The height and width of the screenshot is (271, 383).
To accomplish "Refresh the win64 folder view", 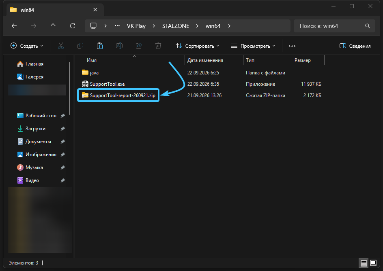I will point(73,26).
